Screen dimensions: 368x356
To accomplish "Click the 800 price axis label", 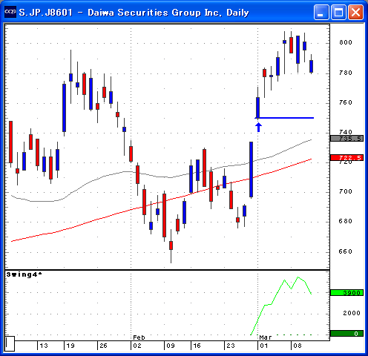I will 346,42.
